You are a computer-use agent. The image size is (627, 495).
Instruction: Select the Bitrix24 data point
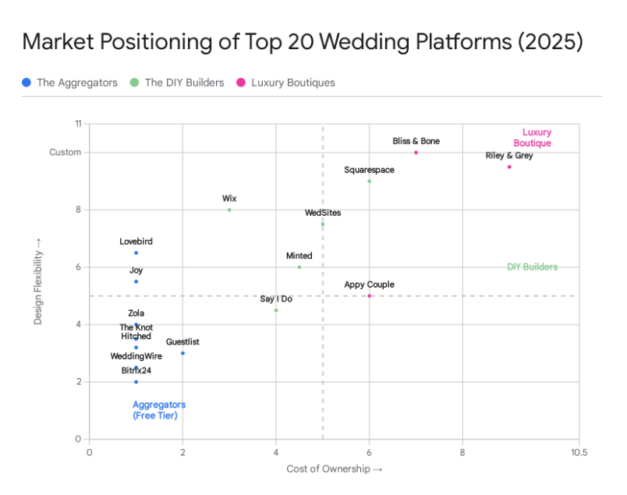pos(136,382)
